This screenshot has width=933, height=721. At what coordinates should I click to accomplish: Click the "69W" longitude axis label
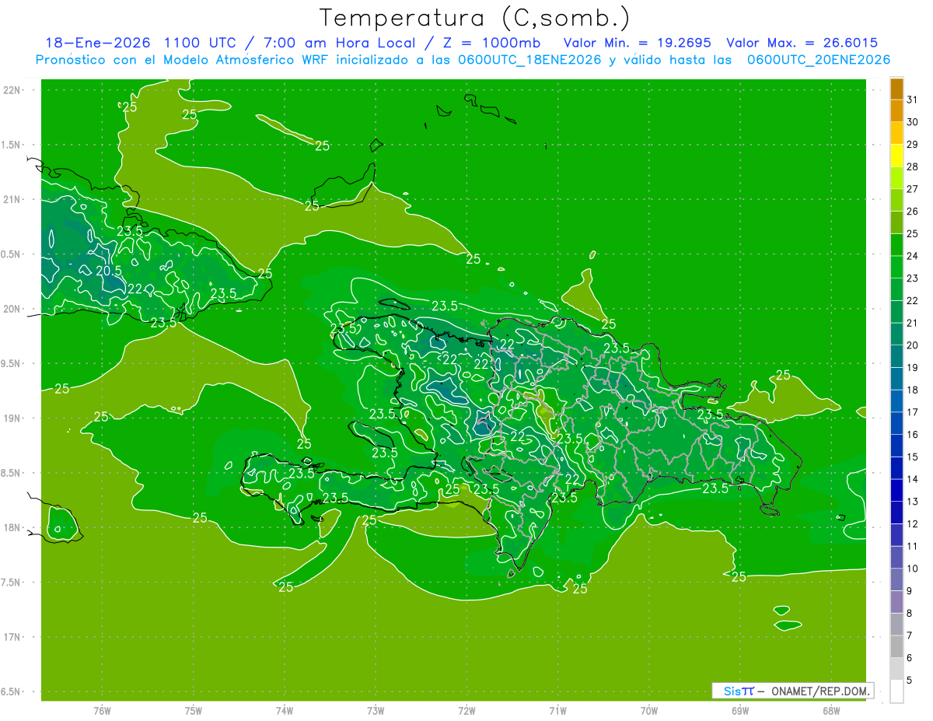pos(739,710)
